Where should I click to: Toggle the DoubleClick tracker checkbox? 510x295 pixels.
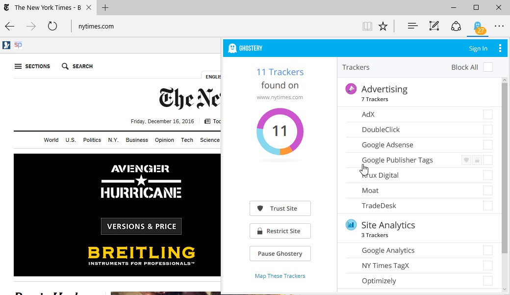pos(487,130)
